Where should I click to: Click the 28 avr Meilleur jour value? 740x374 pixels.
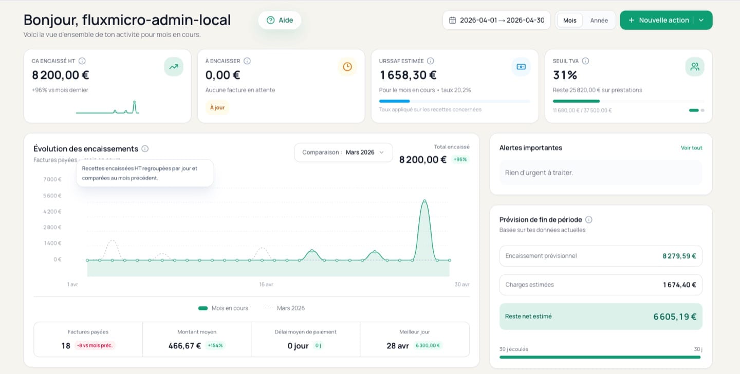pos(398,346)
